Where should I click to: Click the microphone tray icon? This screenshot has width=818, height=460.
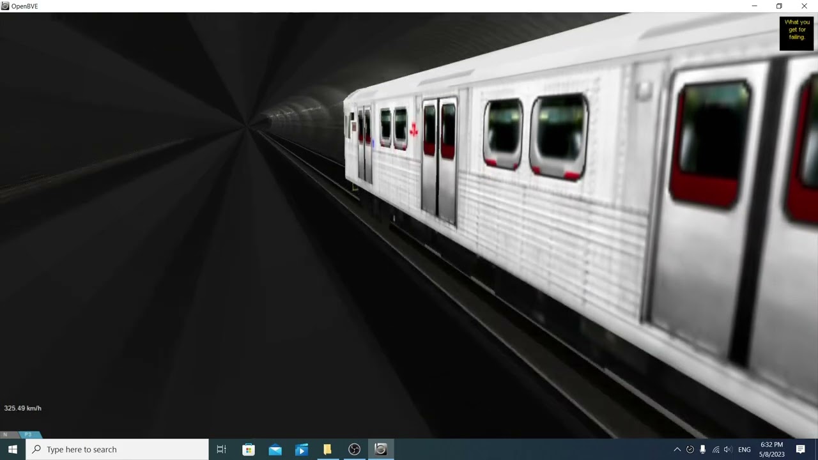tap(702, 449)
